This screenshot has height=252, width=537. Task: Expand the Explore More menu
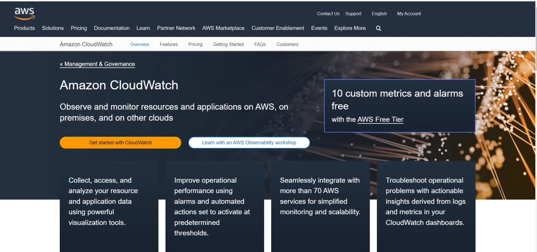(x=350, y=28)
